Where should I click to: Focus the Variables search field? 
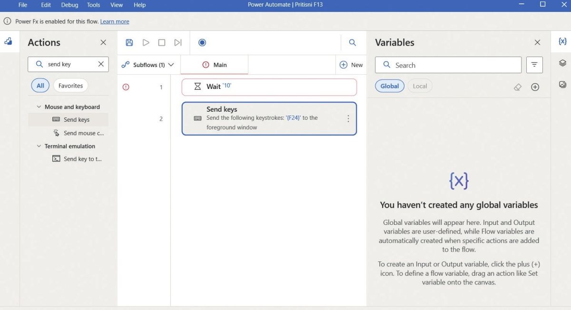click(x=448, y=65)
